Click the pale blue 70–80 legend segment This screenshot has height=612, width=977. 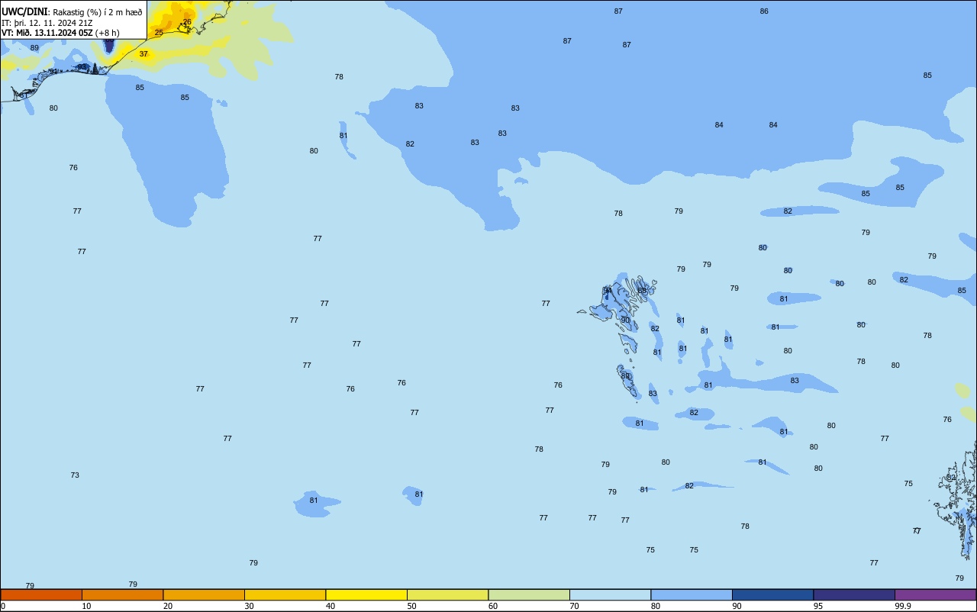click(x=610, y=594)
